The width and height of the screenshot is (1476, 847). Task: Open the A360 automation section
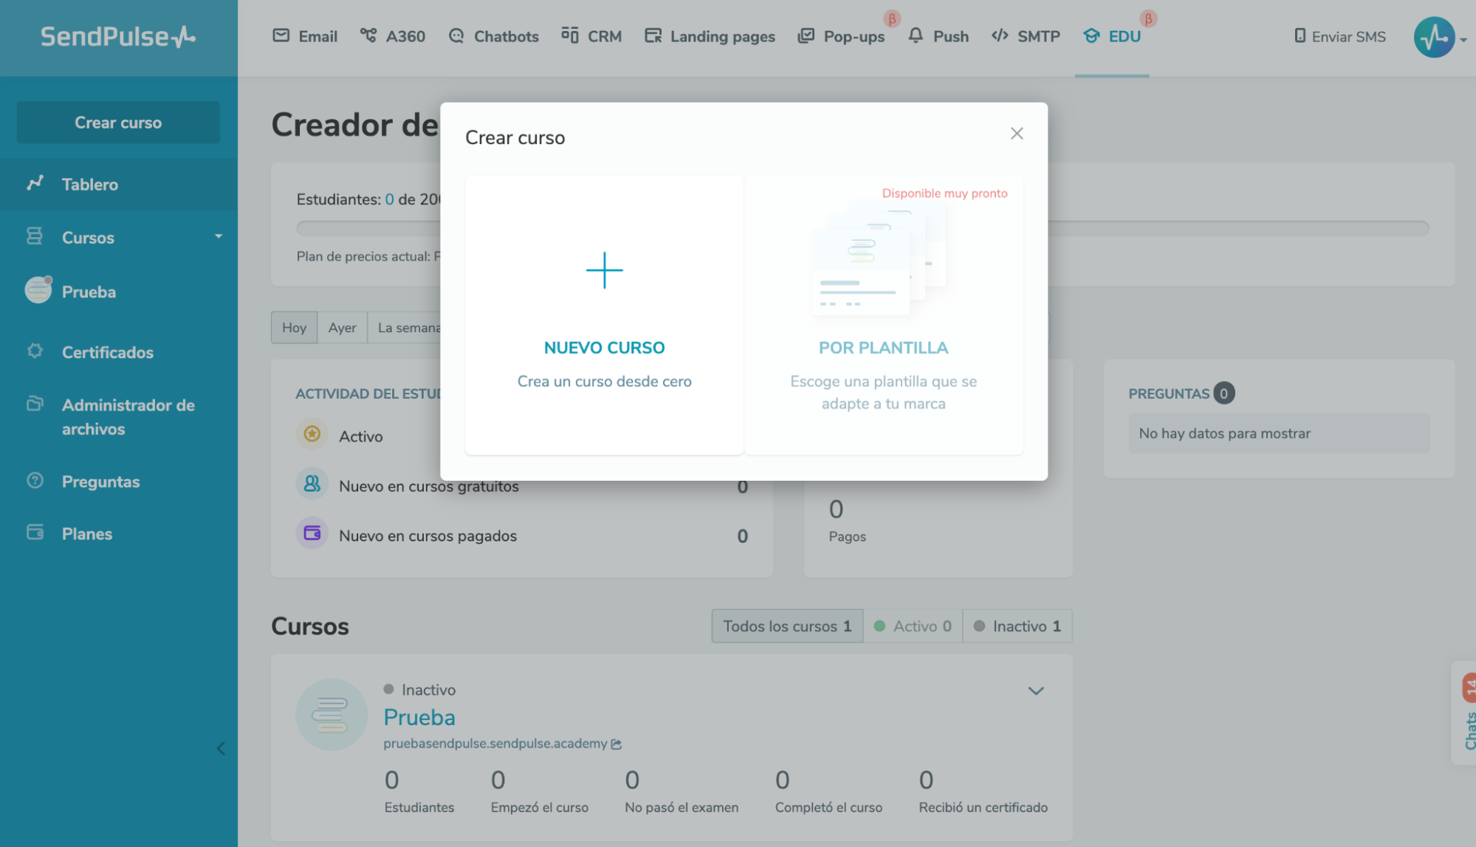point(392,36)
